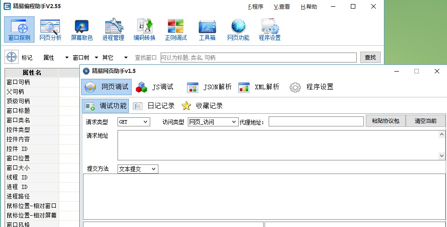Open the 网页分析 web analysis tool
The width and height of the screenshot is (447, 227).
click(x=50, y=29)
